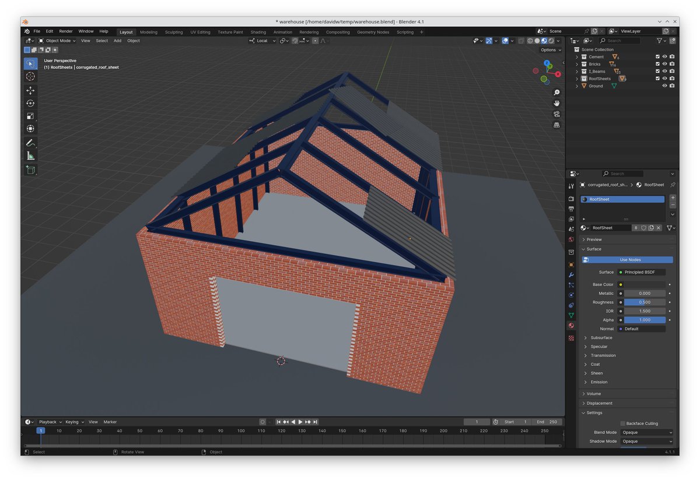Open the viewport Options dropdown

(x=551, y=50)
